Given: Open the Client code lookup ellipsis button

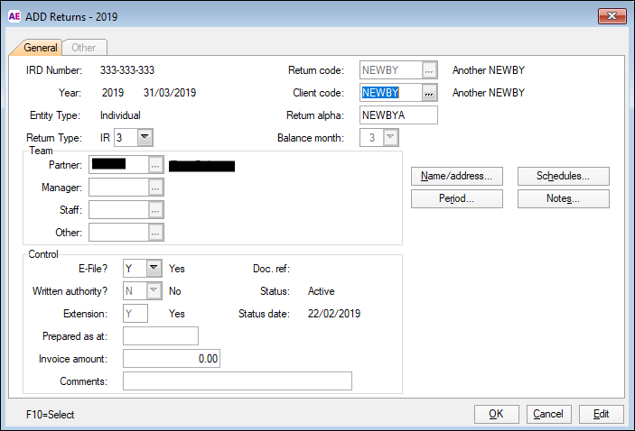Looking at the screenshot, I should coord(430,93).
